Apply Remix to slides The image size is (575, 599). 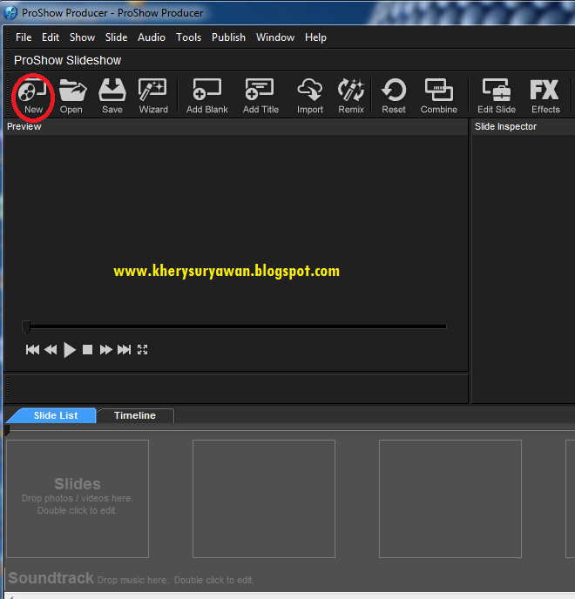click(351, 96)
